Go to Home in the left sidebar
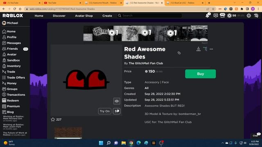 click(11, 31)
